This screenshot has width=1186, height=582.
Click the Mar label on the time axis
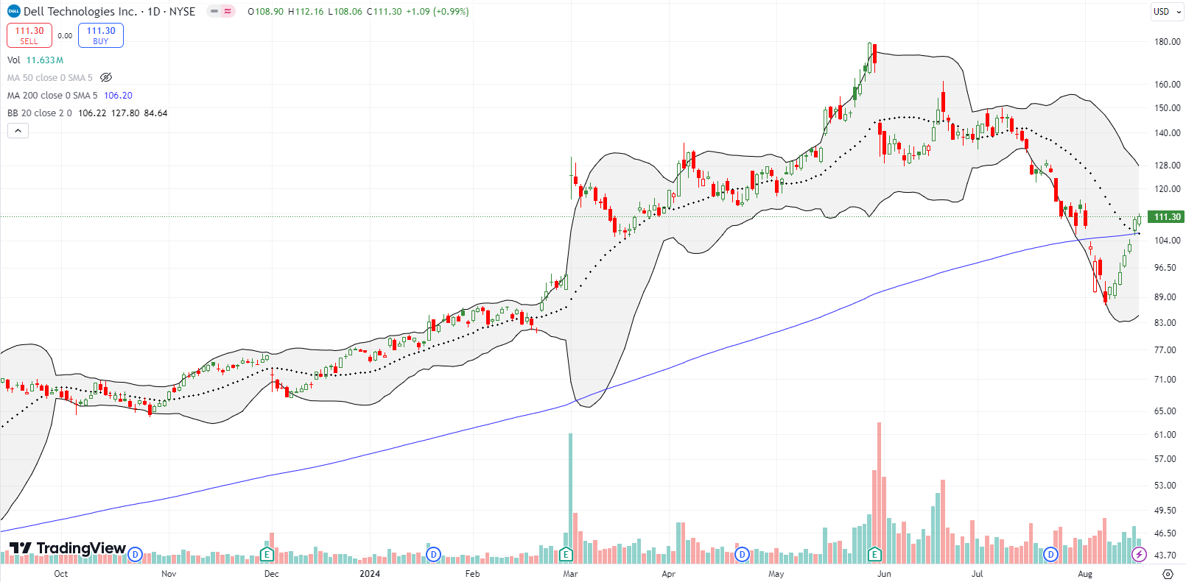tap(570, 574)
